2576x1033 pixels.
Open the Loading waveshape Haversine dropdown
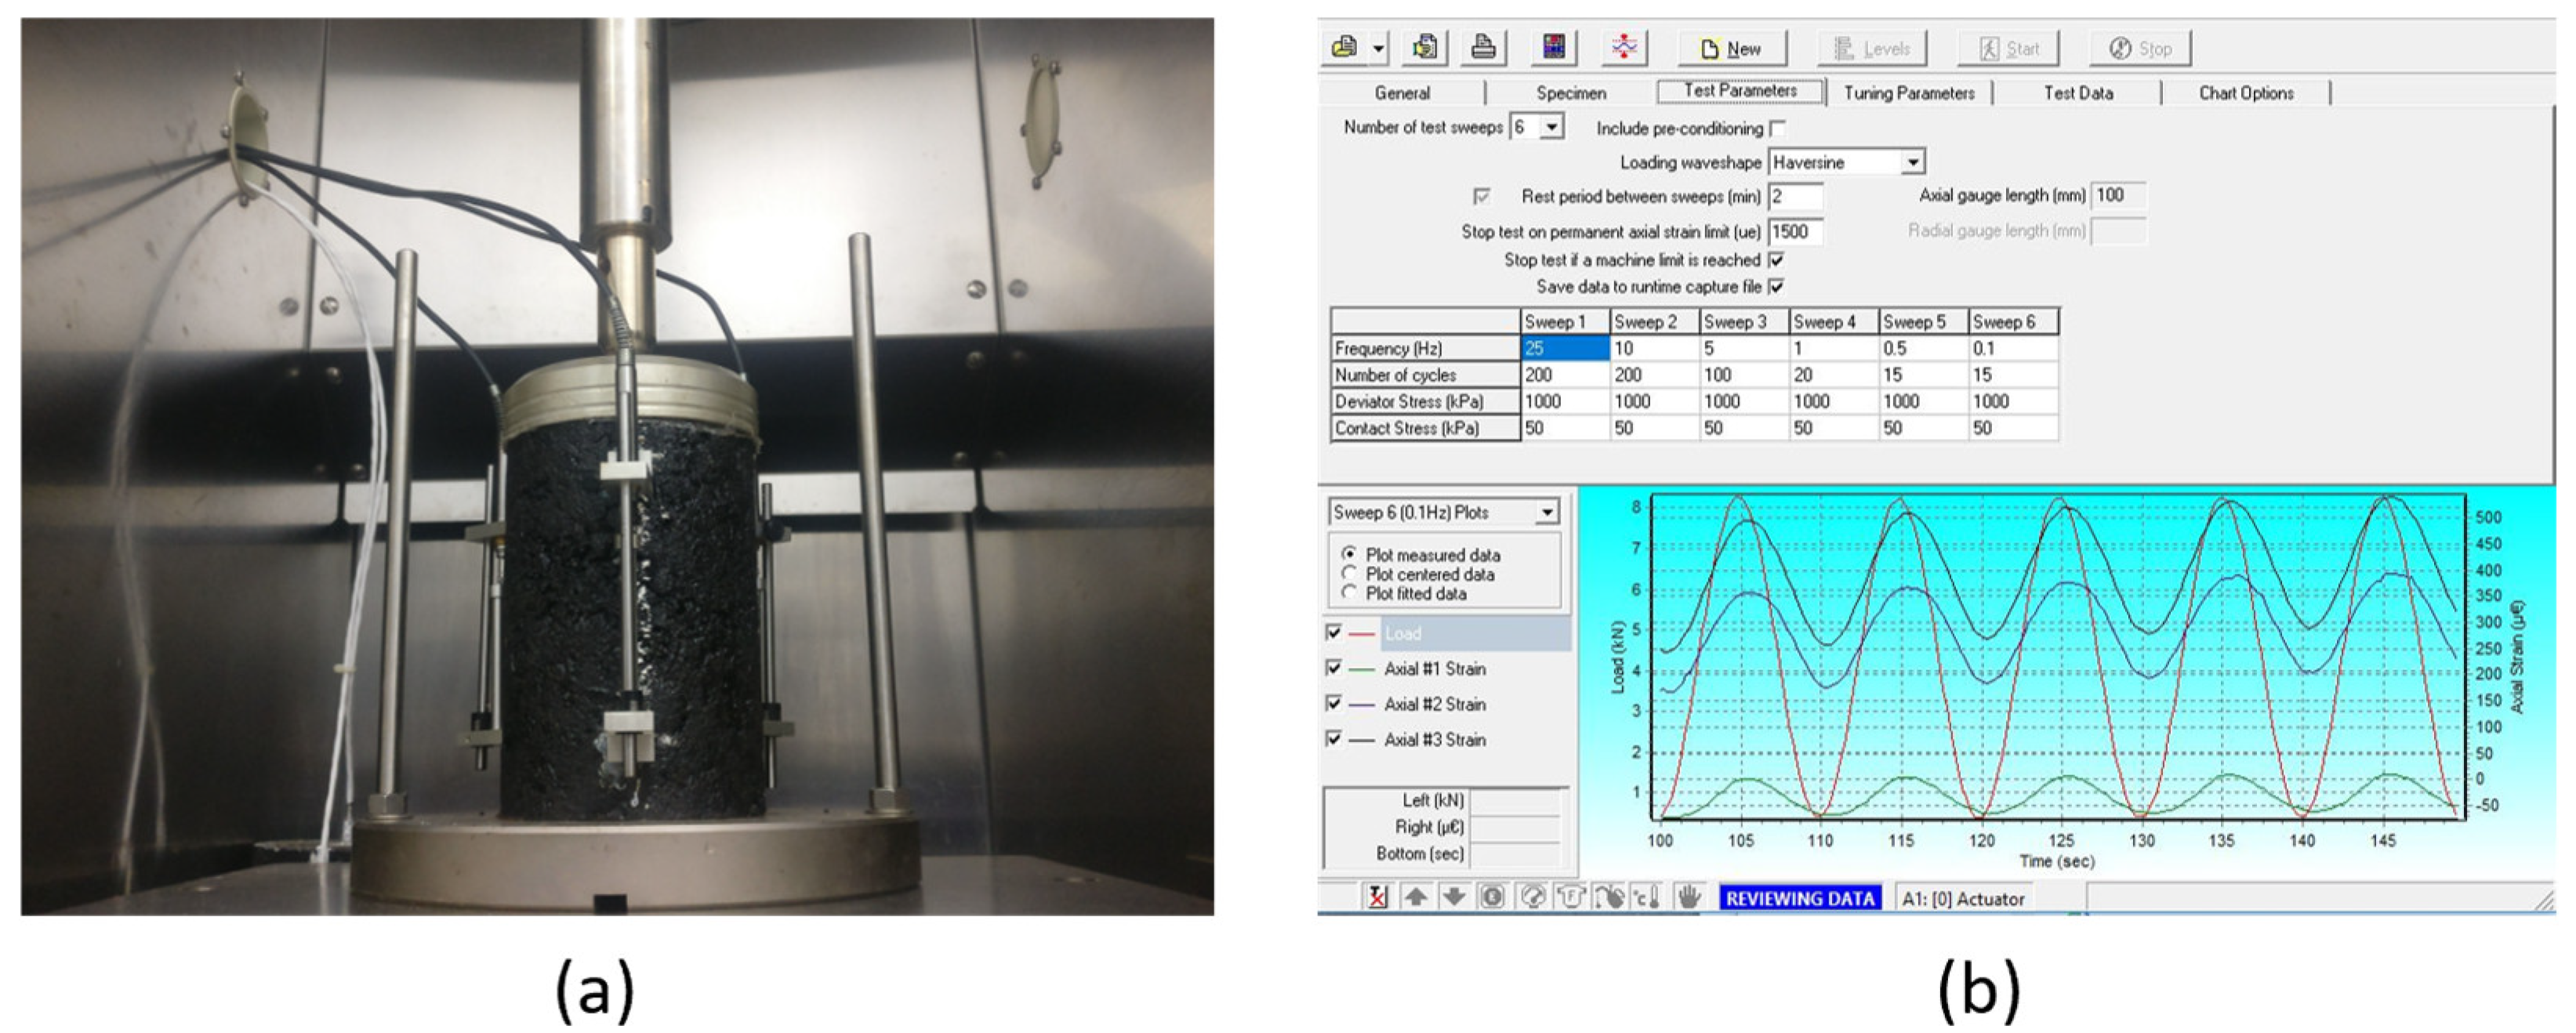click(x=1912, y=162)
